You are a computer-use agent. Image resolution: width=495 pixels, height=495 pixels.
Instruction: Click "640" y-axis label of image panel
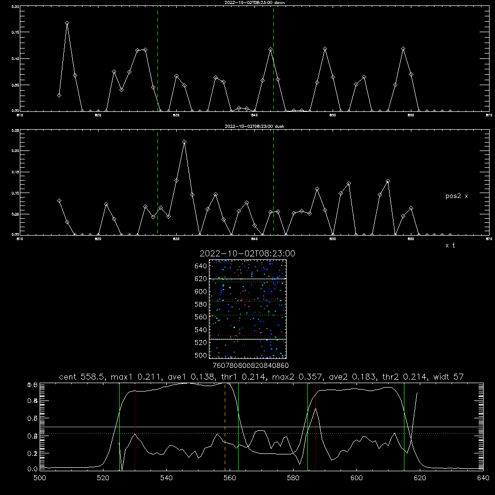click(201, 266)
